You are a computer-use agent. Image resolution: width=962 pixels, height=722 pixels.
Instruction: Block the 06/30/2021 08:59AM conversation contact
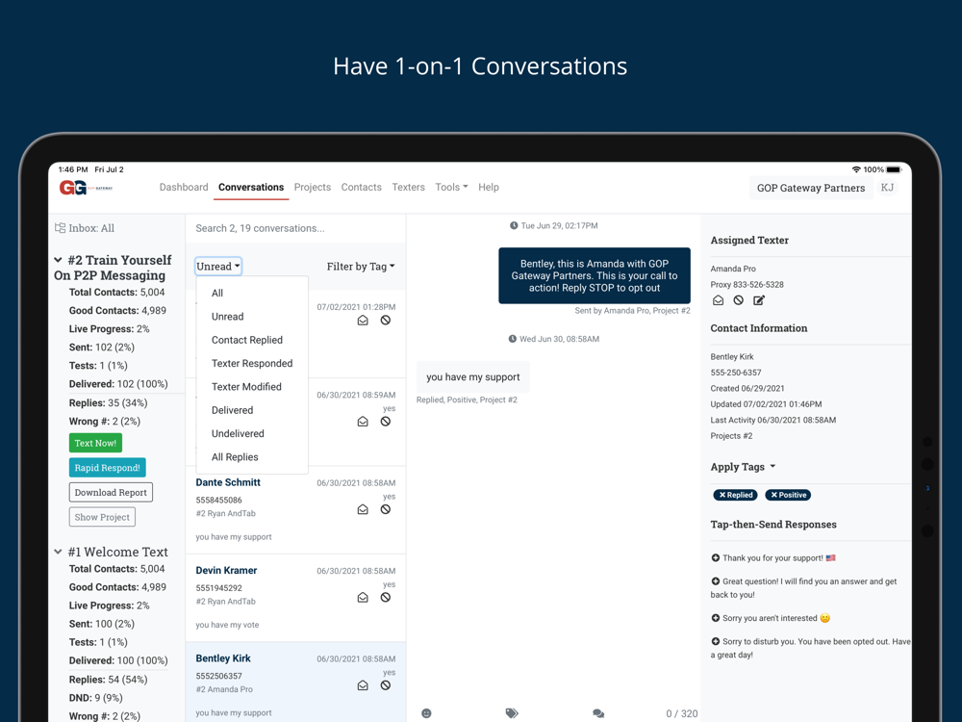[x=386, y=422]
